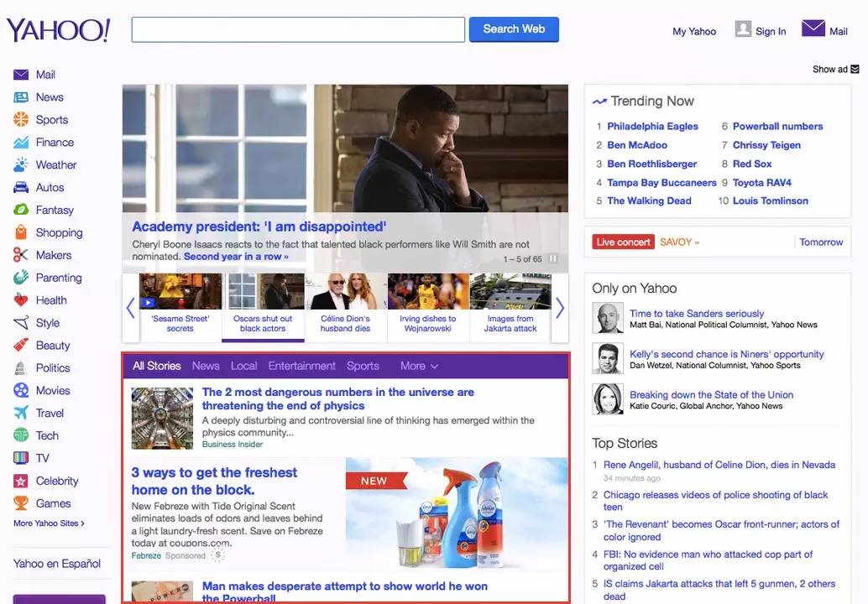Open the Travel airplane icon in the sidebar
This screenshot has height=604, width=868.
[x=20, y=413]
